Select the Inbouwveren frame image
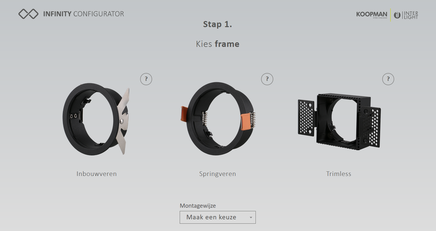 pyautogui.click(x=96, y=119)
